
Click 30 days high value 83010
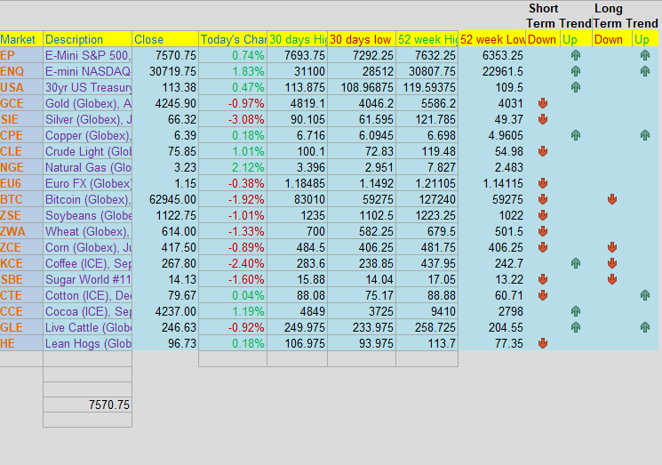tap(297, 199)
